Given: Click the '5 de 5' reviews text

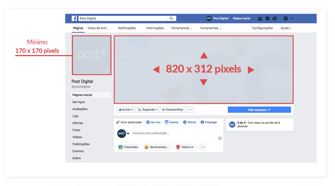Looking at the screenshot, I should point(242,123).
